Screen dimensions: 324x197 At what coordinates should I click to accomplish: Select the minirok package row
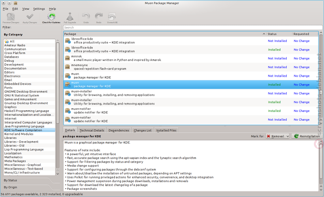(x=191, y=58)
